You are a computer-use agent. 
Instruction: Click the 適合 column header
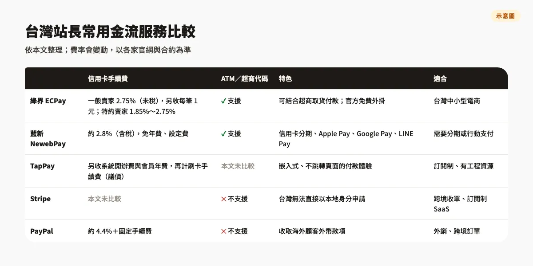(440, 78)
